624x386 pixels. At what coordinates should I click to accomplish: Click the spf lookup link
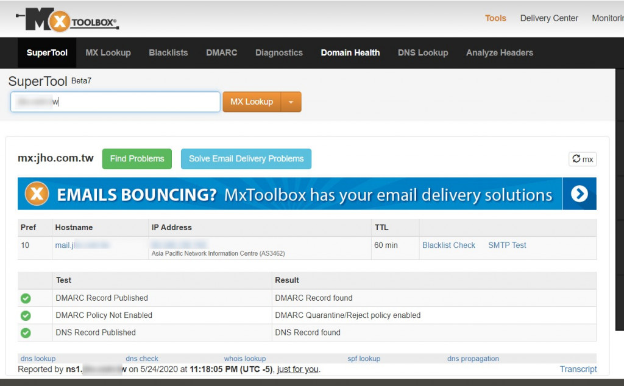tap(364, 359)
